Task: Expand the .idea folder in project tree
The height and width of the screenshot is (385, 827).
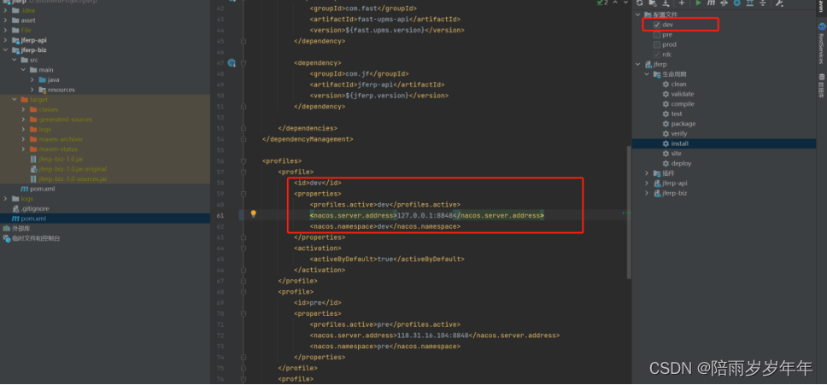Action: (x=5, y=10)
